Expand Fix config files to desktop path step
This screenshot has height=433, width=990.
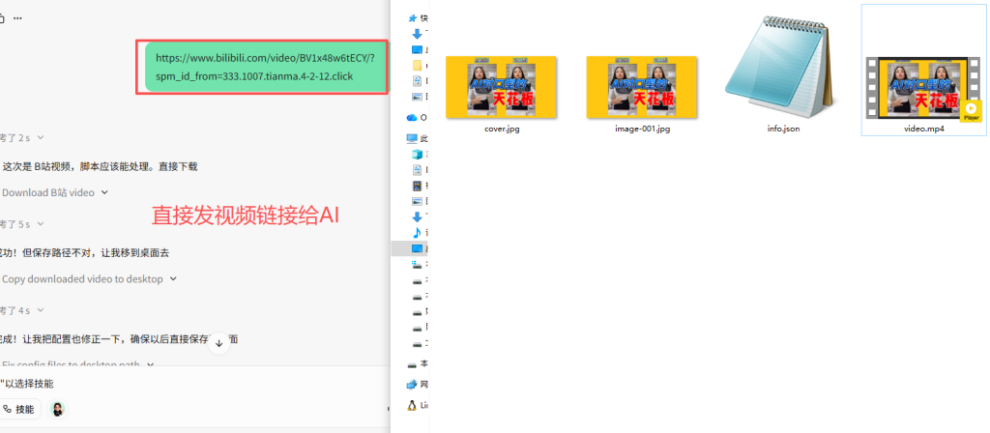pos(79,364)
